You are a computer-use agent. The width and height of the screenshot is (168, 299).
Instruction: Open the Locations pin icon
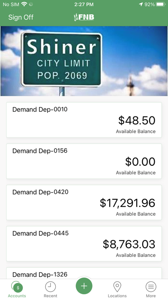click(x=117, y=287)
